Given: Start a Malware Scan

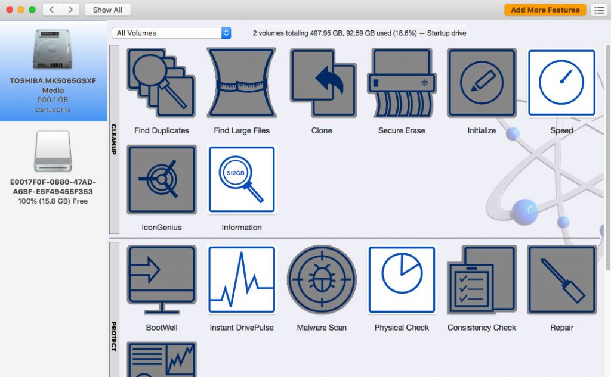Looking at the screenshot, I should (321, 279).
